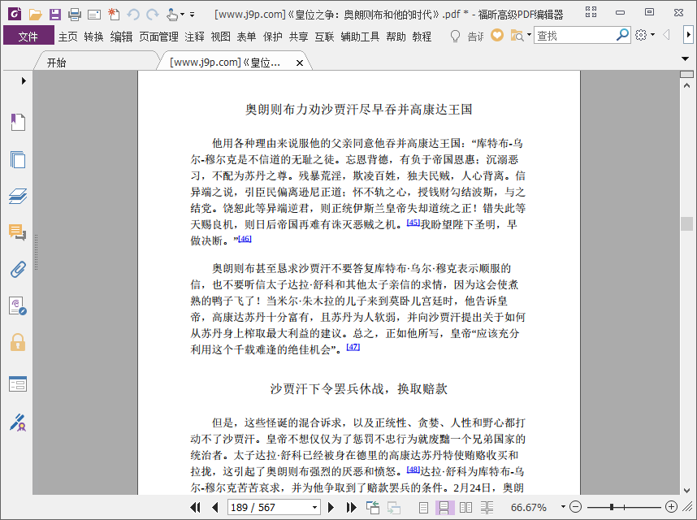Open the 表单 ribbon tab

tap(246, 37)
